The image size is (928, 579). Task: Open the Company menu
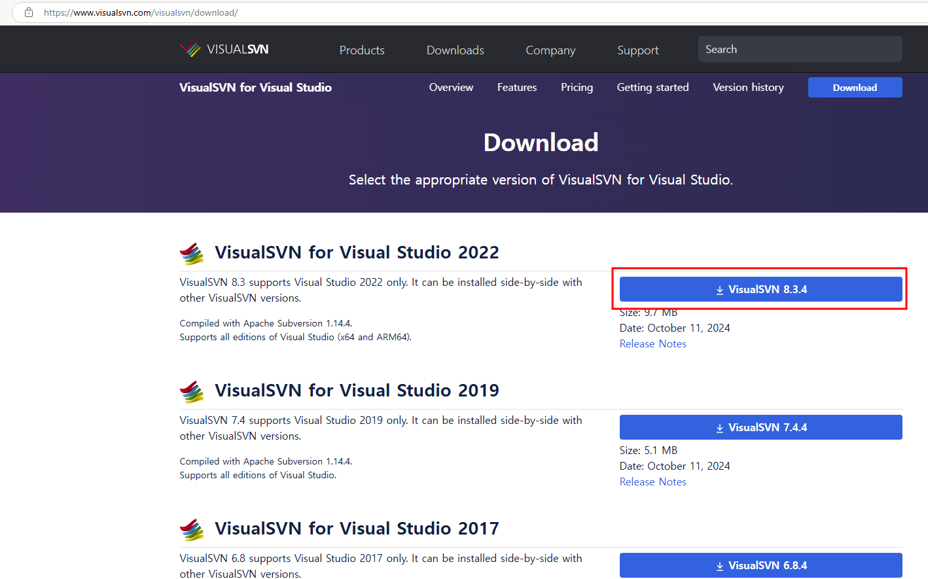coord(550,50)
